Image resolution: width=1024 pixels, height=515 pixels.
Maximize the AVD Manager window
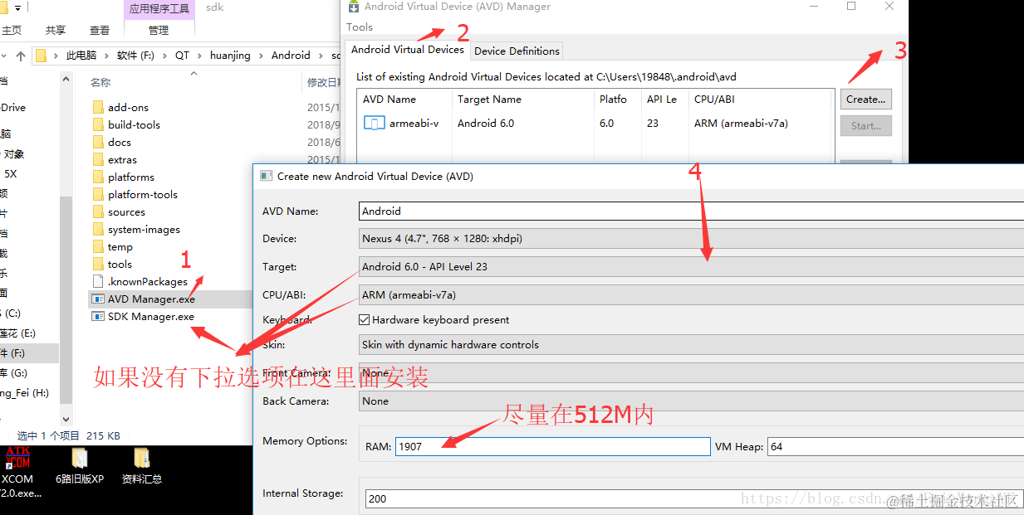pyautogui.click(x=851, y=7)
